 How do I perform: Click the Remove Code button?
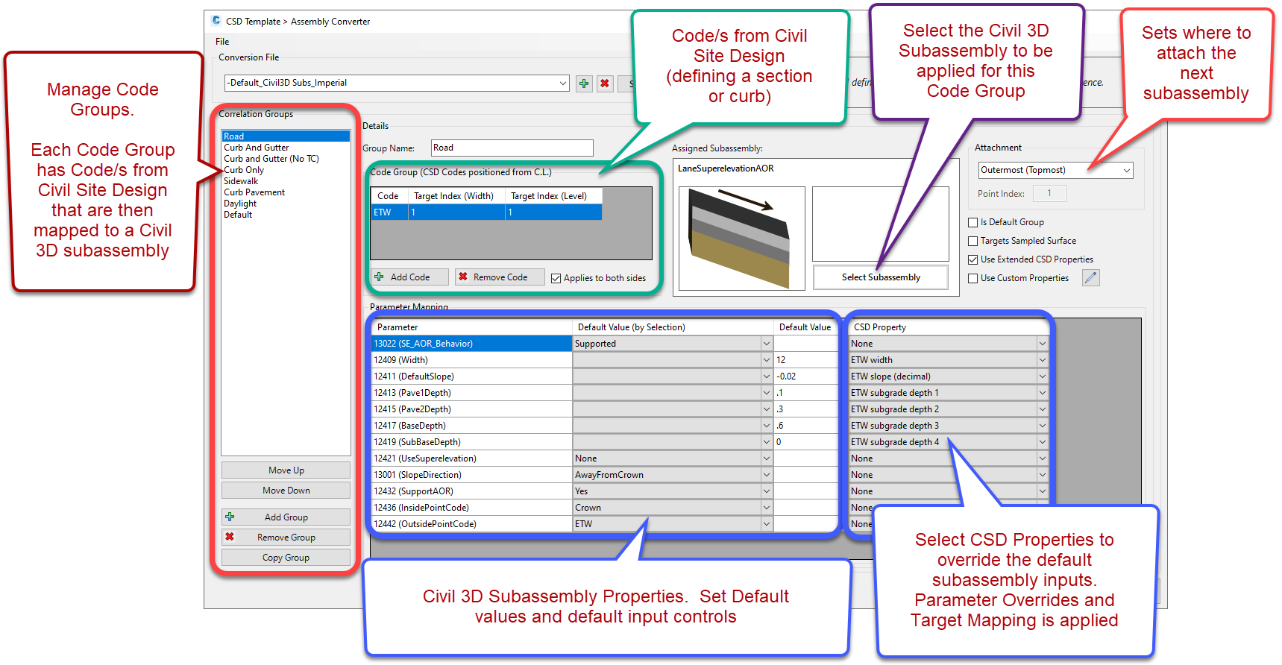(x=500, y=277)
